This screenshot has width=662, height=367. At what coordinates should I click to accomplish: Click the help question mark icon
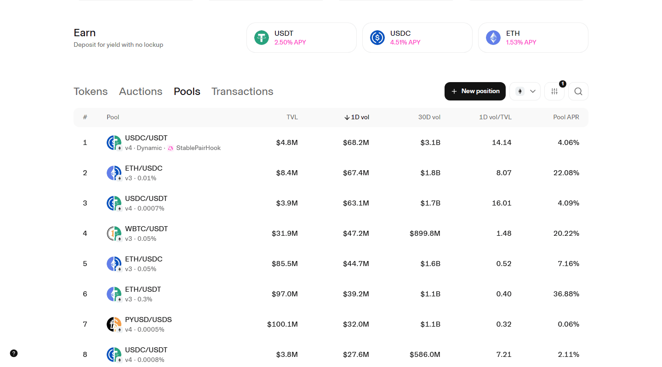(14, 353)
